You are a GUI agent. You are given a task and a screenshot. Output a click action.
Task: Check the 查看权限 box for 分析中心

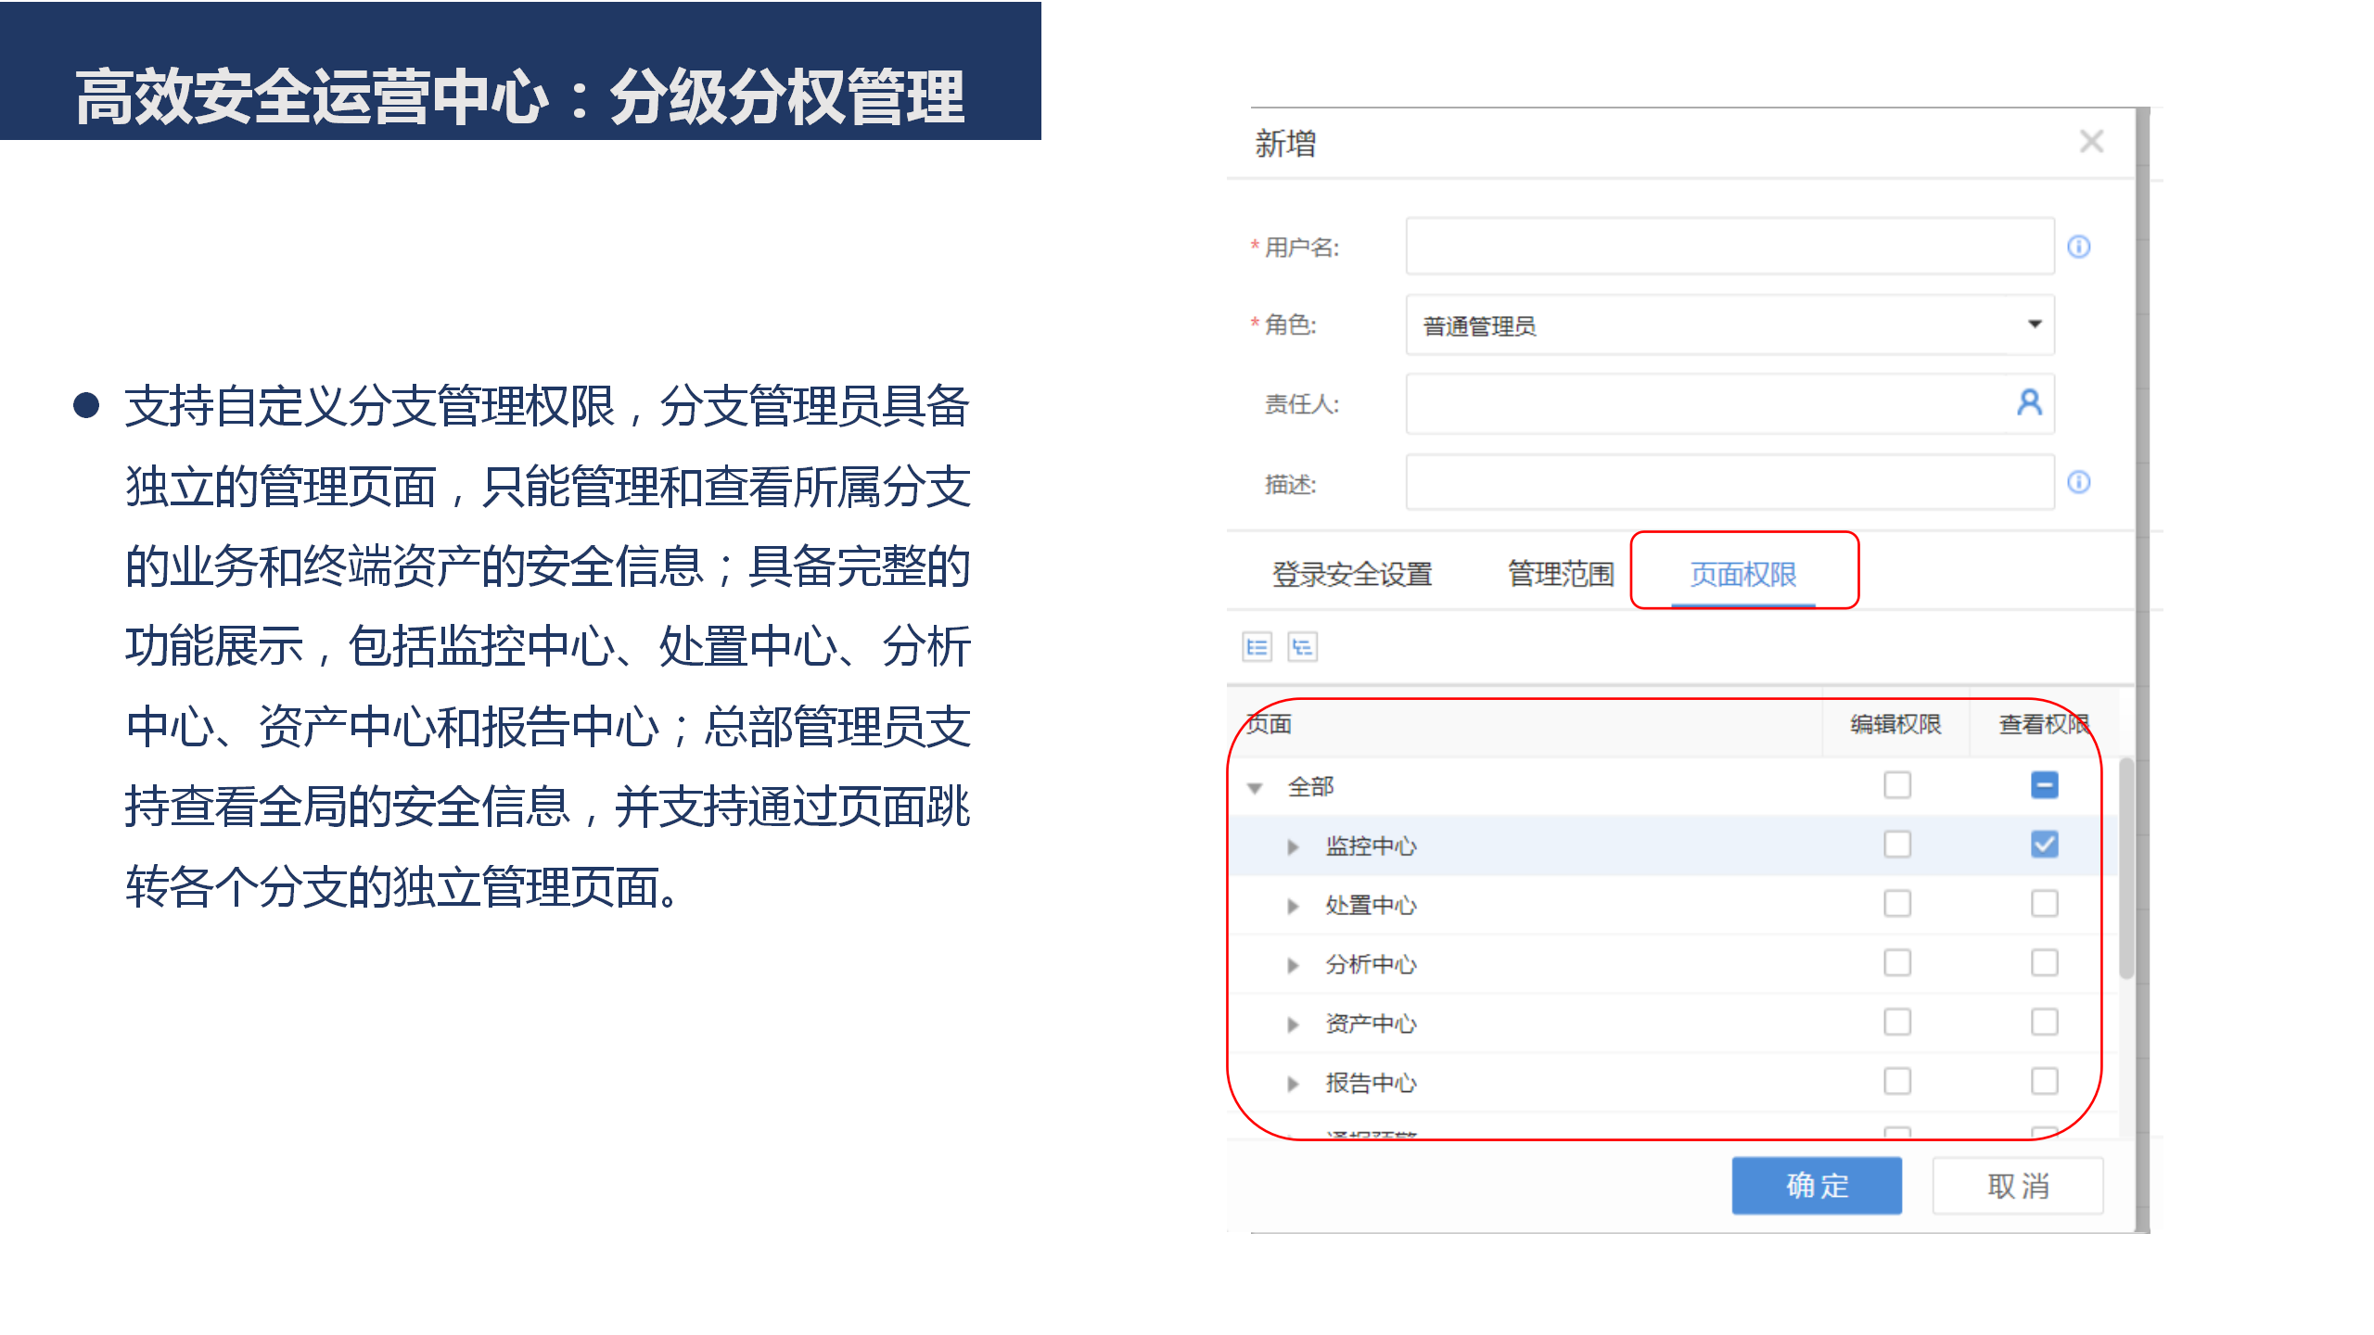tap(2044, 963)
